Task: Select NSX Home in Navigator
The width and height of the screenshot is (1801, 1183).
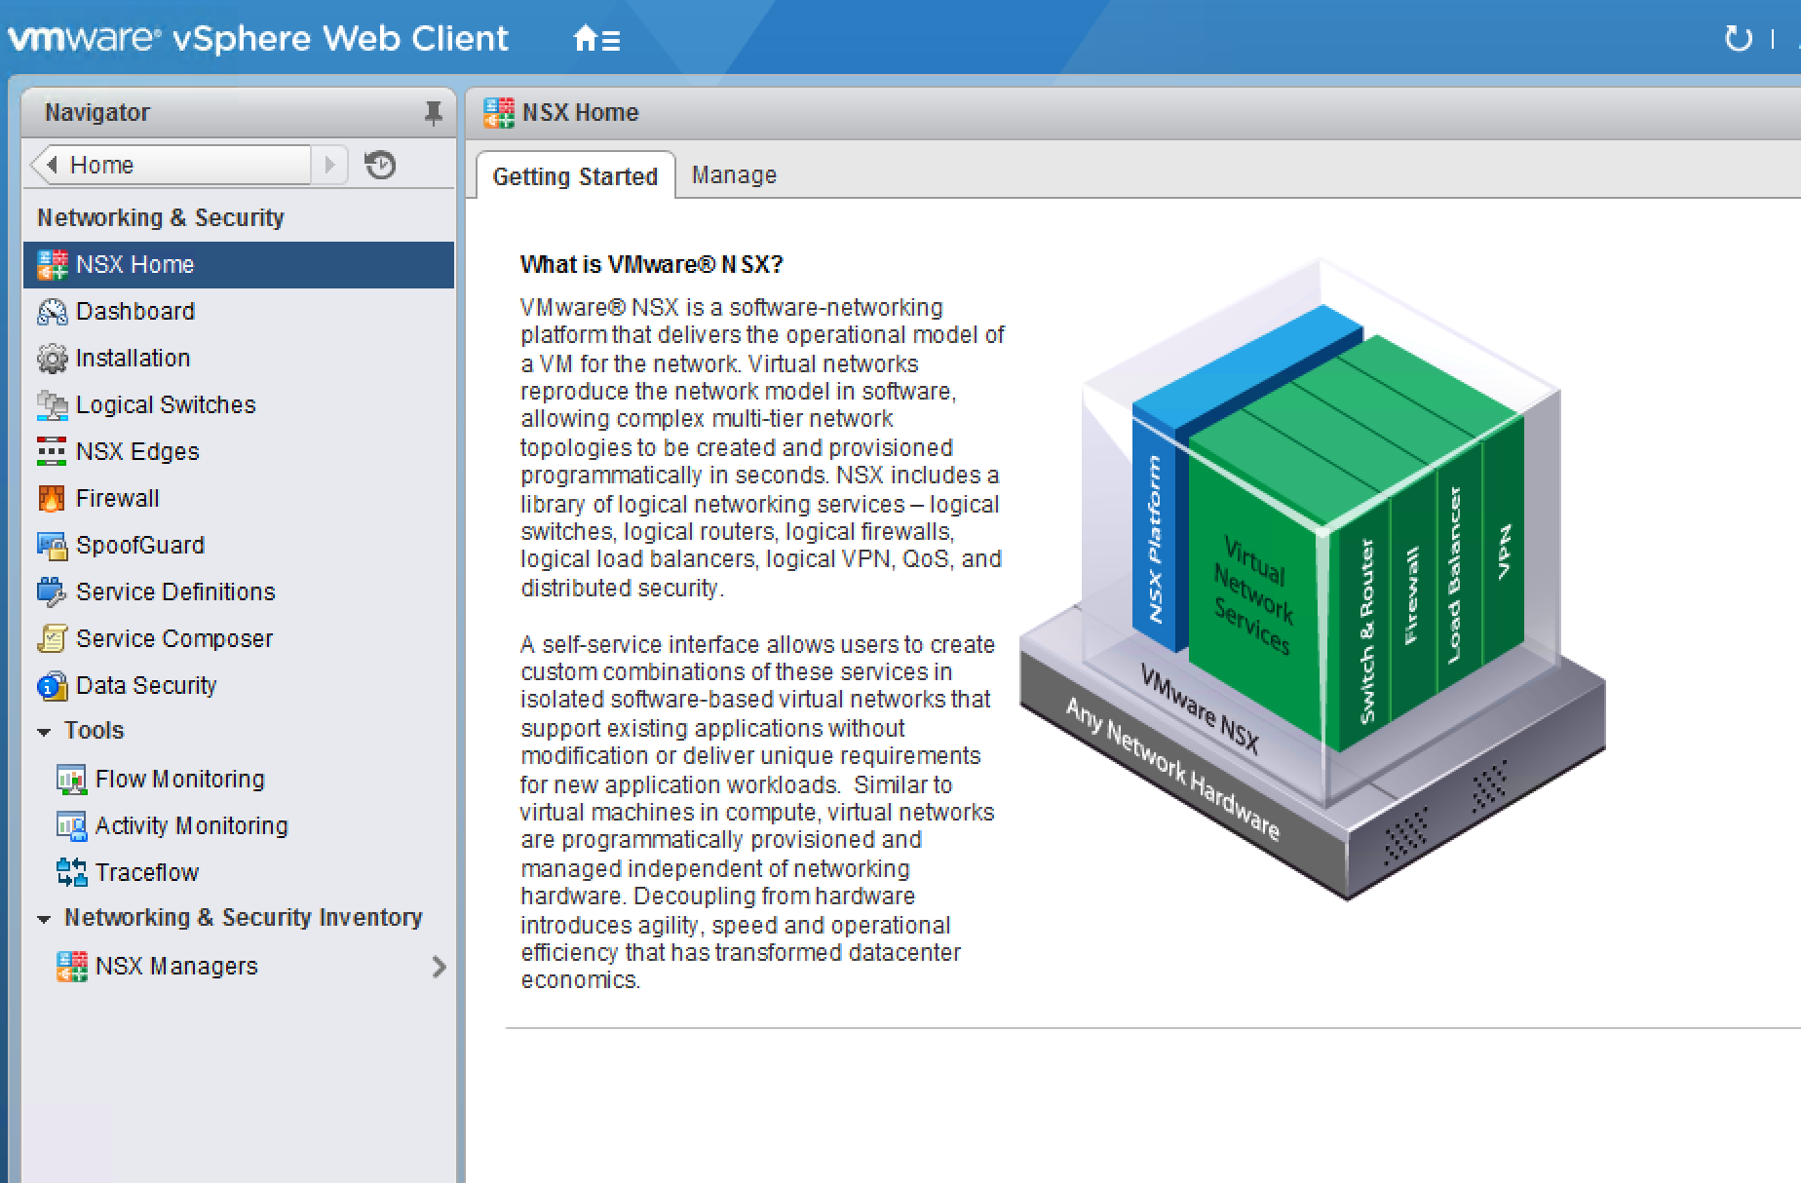Action: coord(239,264)
